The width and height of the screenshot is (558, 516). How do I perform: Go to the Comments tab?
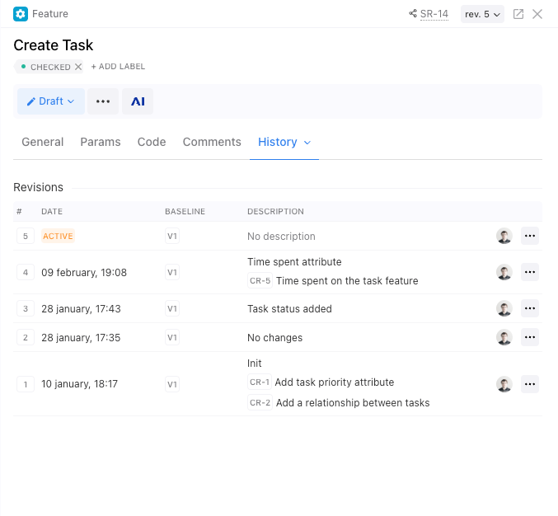pos(212,142)
